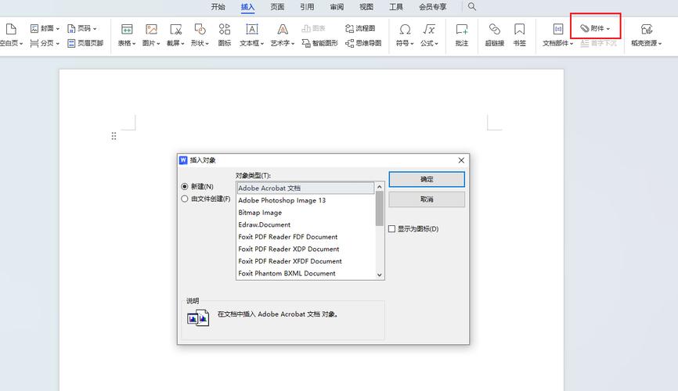The width and height of the screenshot is (678, 391).
Task: Select the 新建(N) radio button
Action: click(185, 187)
